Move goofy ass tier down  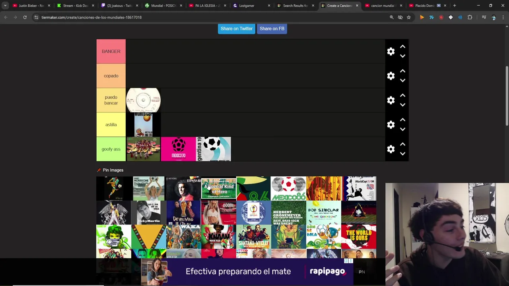point(402,154)
